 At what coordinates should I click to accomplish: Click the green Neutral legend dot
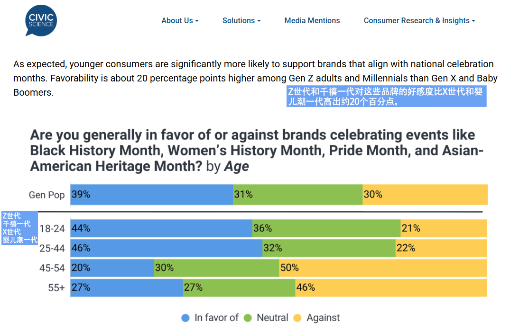click(x=247, y=318)
